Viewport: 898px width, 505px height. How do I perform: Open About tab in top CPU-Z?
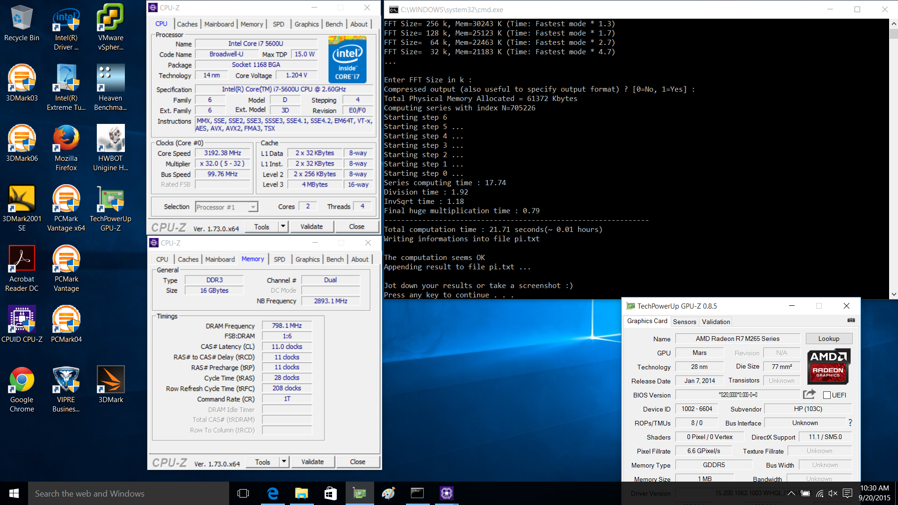point(359,24)
